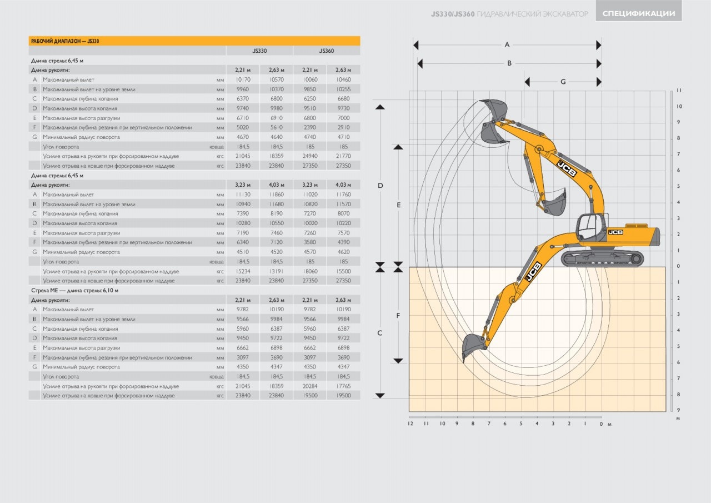Select the value 13191
The height and width of the screenshot is (503, 711).
click(x=276, y=271)
